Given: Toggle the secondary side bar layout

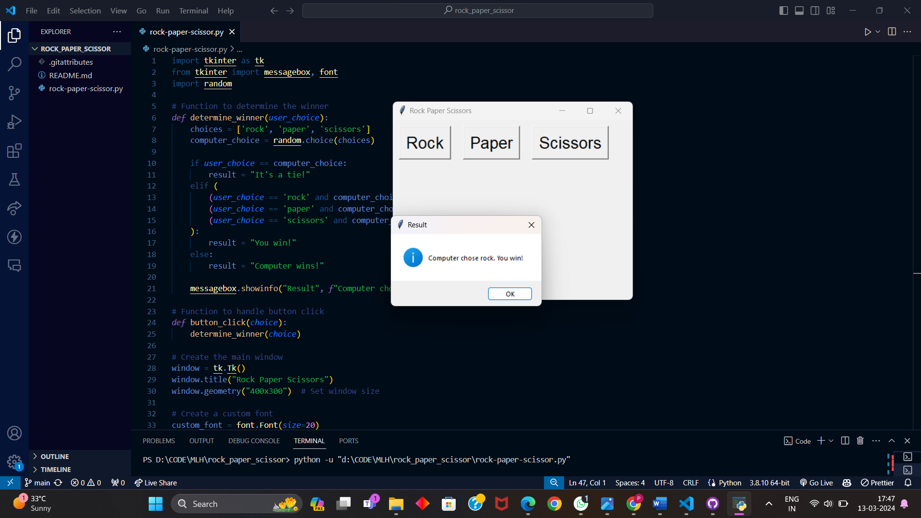Looking at the screenshot, I should coord(815,11).
